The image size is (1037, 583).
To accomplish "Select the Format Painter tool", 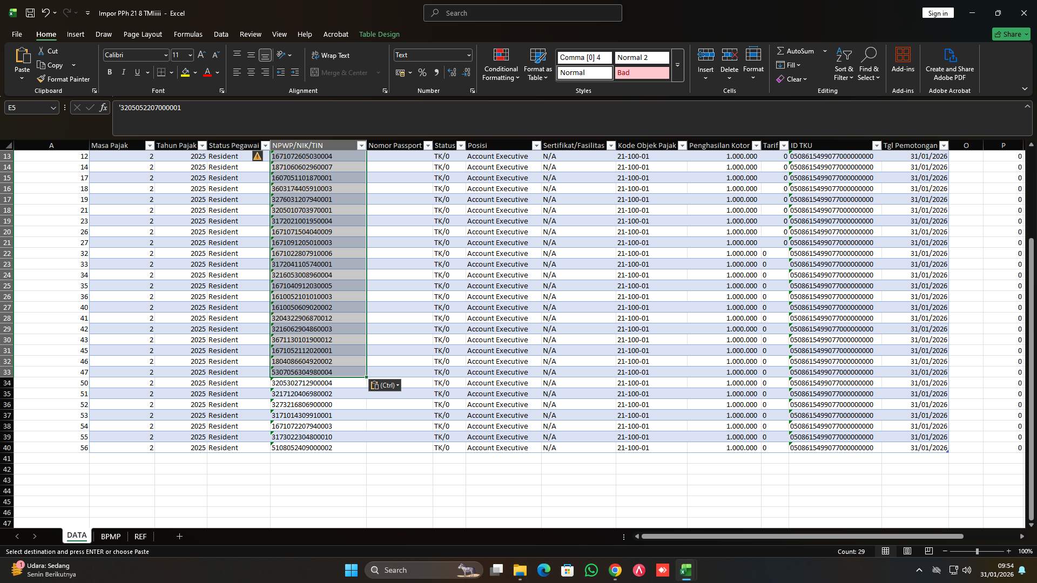I will click(x=63, y=79).
